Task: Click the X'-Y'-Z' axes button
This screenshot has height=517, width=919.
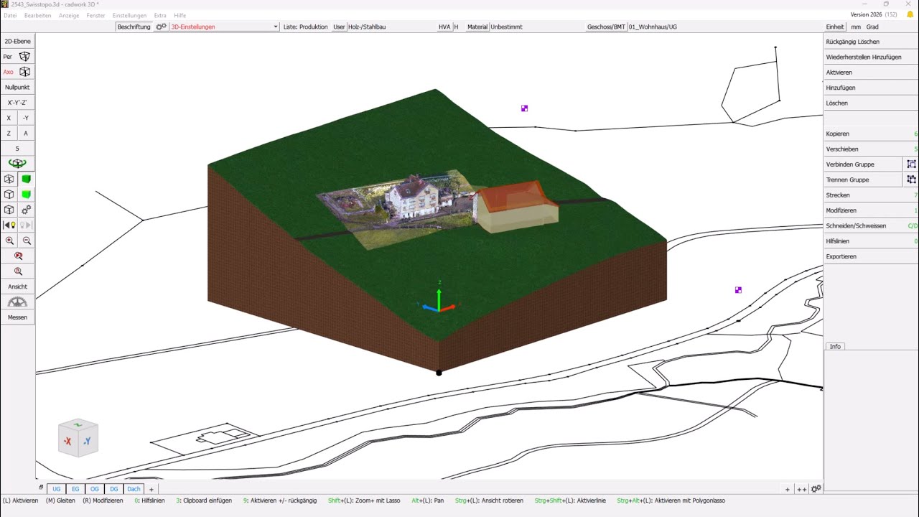Action: (x=17, y=103)
